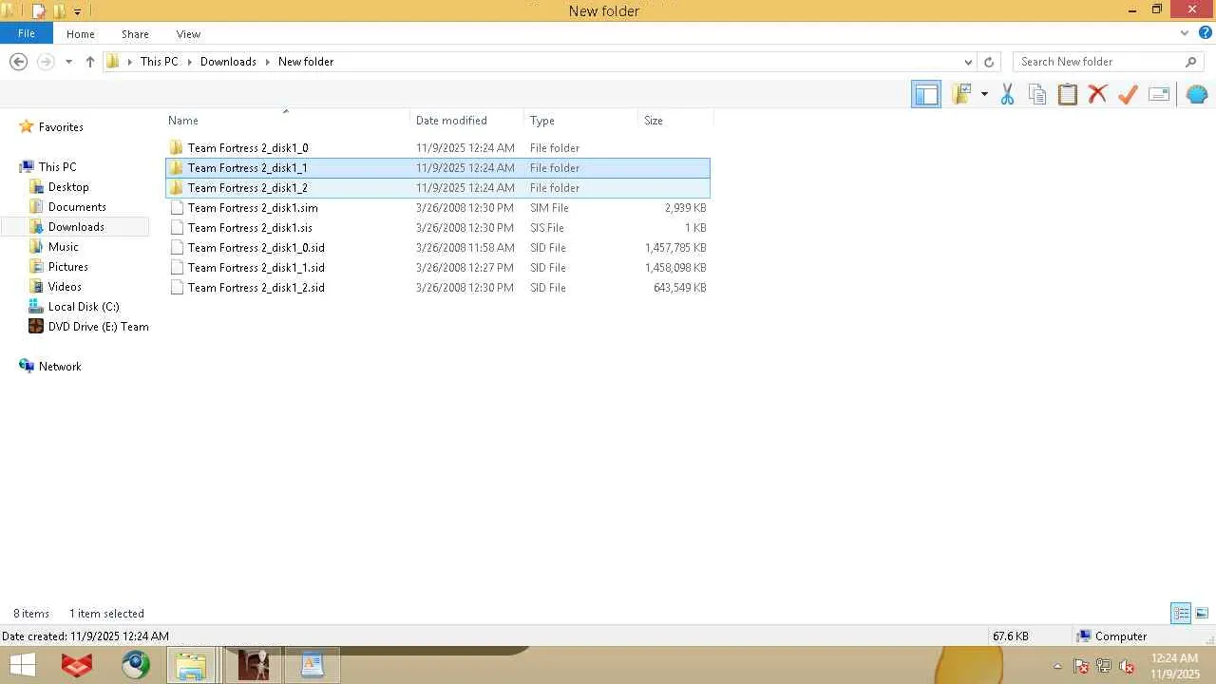Switch to Large icons view in status bar
This screenshot has width=1216, height=684.
click(1202, 614)
